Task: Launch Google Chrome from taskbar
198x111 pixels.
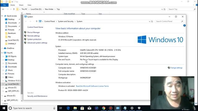Action: point(104,108)
